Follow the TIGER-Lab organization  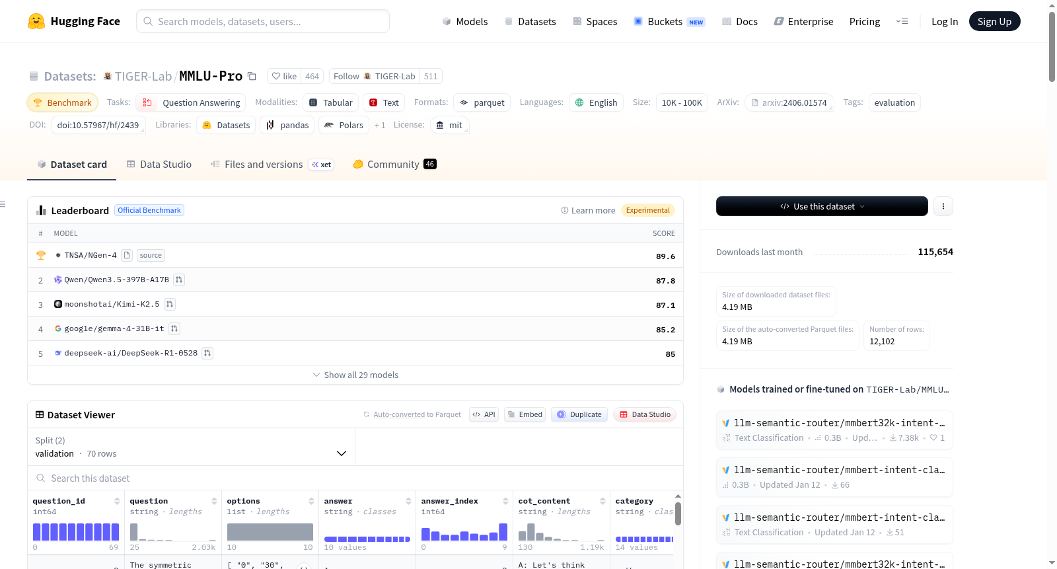click(375, 76)
